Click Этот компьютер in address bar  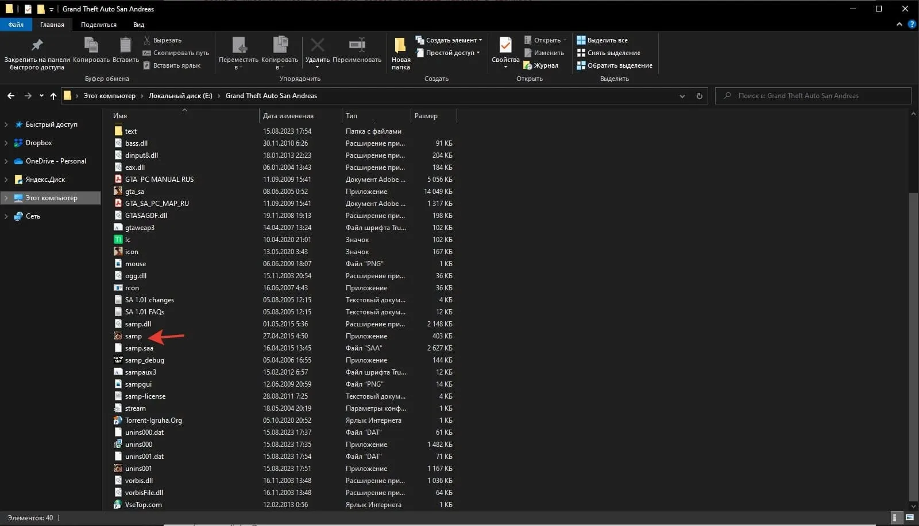(110, 96)
